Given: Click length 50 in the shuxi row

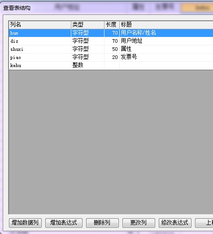Looking at the screenshot, I should click(x=112, y=49).
